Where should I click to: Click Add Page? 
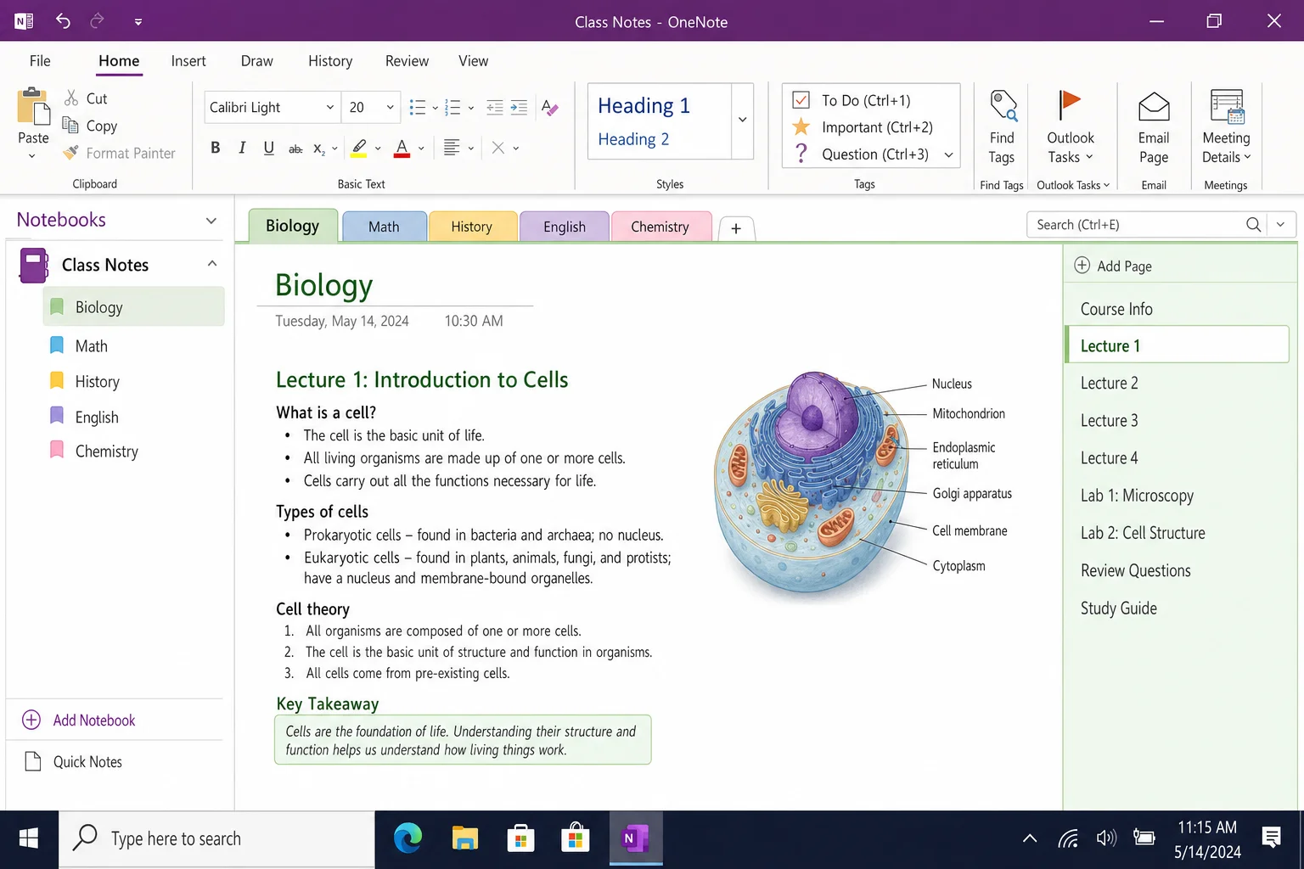tap(1113, 266)
